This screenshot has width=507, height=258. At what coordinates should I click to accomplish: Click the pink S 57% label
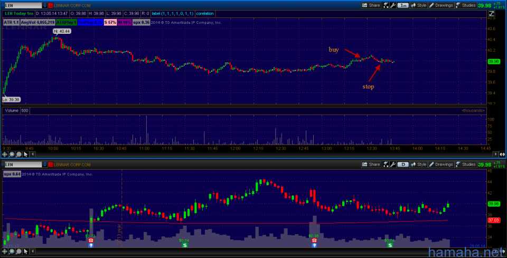(110, 22)
